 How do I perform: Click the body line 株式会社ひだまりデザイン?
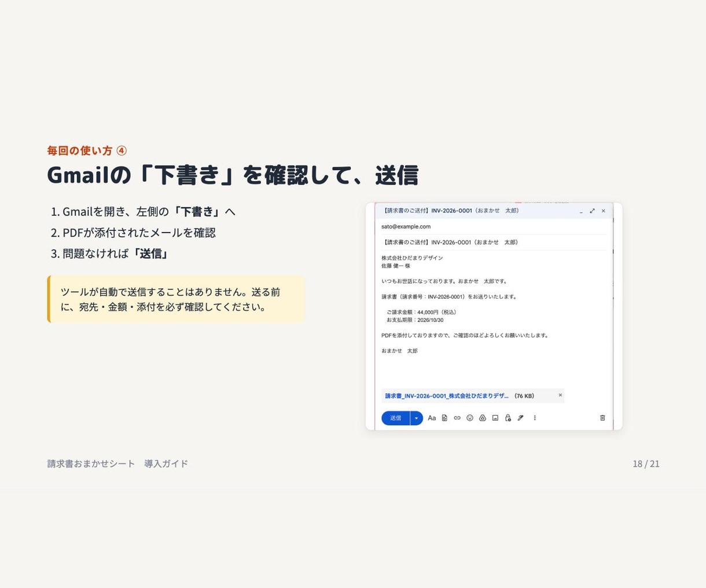pos(412,258)
